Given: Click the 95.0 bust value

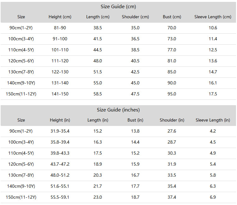Looking at the screenshot, I should [x=172, y=94].
